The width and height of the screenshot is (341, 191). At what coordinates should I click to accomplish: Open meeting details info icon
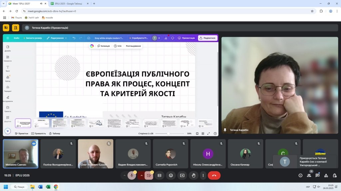tap(300, 175)
